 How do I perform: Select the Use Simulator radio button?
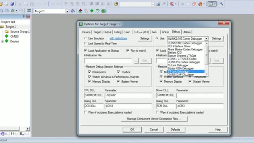(x=85, y=39)
